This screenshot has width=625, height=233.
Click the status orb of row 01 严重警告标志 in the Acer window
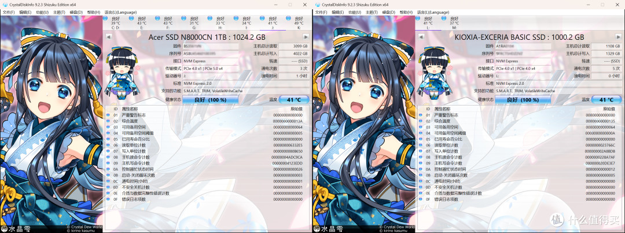pos(108,115)
